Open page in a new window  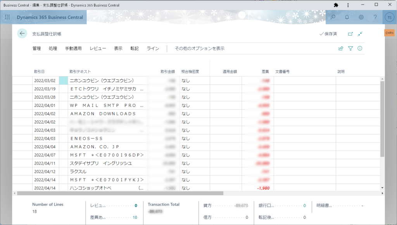click(x=350, y=34)
